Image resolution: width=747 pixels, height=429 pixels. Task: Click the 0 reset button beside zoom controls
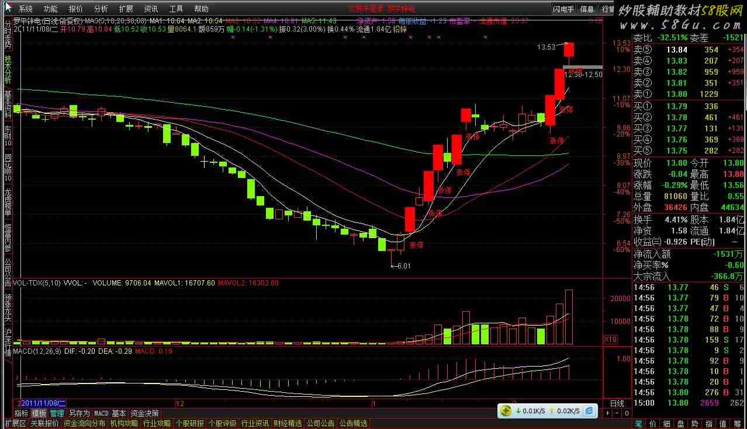point(626,413)
